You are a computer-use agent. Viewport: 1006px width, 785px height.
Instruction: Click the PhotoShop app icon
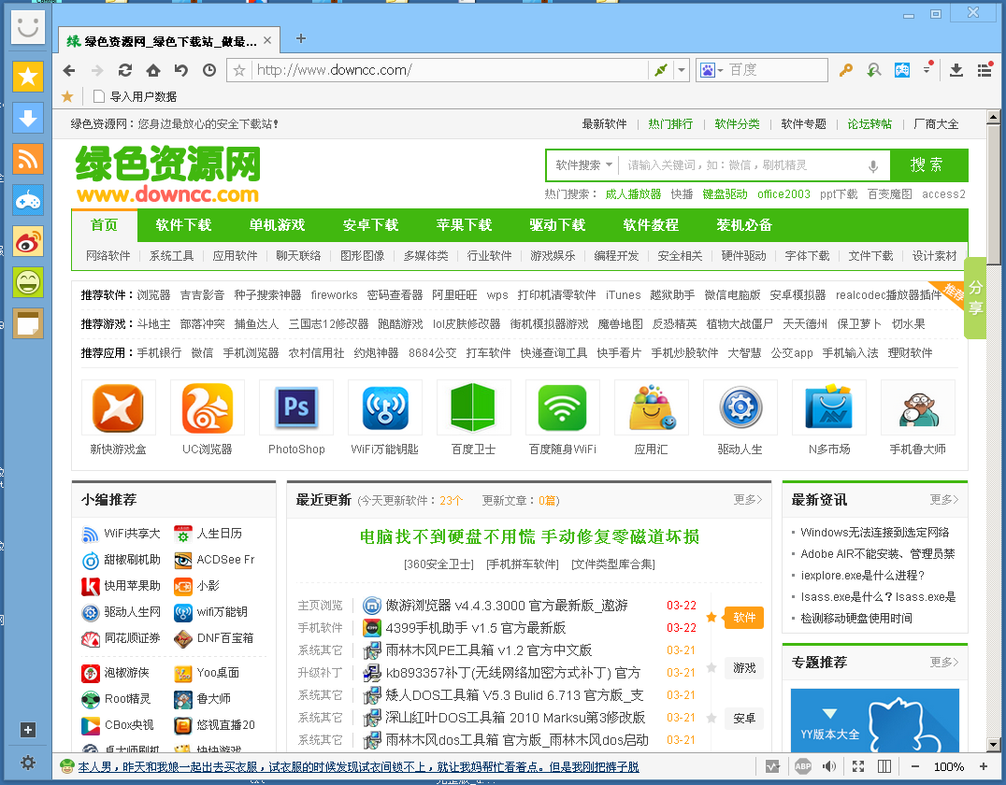[x=296, y=408]
